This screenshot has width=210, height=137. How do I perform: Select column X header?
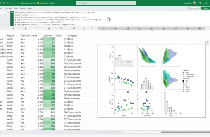(x=84, y=28)
